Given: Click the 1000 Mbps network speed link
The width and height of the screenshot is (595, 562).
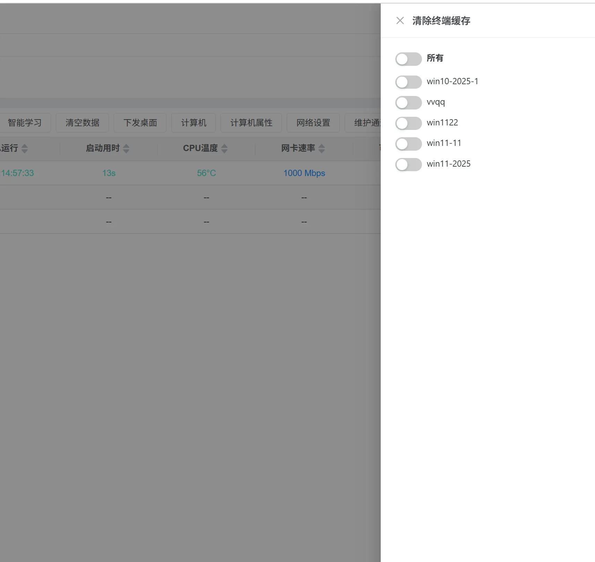Looking at the screenshot, I should (304, 173).
